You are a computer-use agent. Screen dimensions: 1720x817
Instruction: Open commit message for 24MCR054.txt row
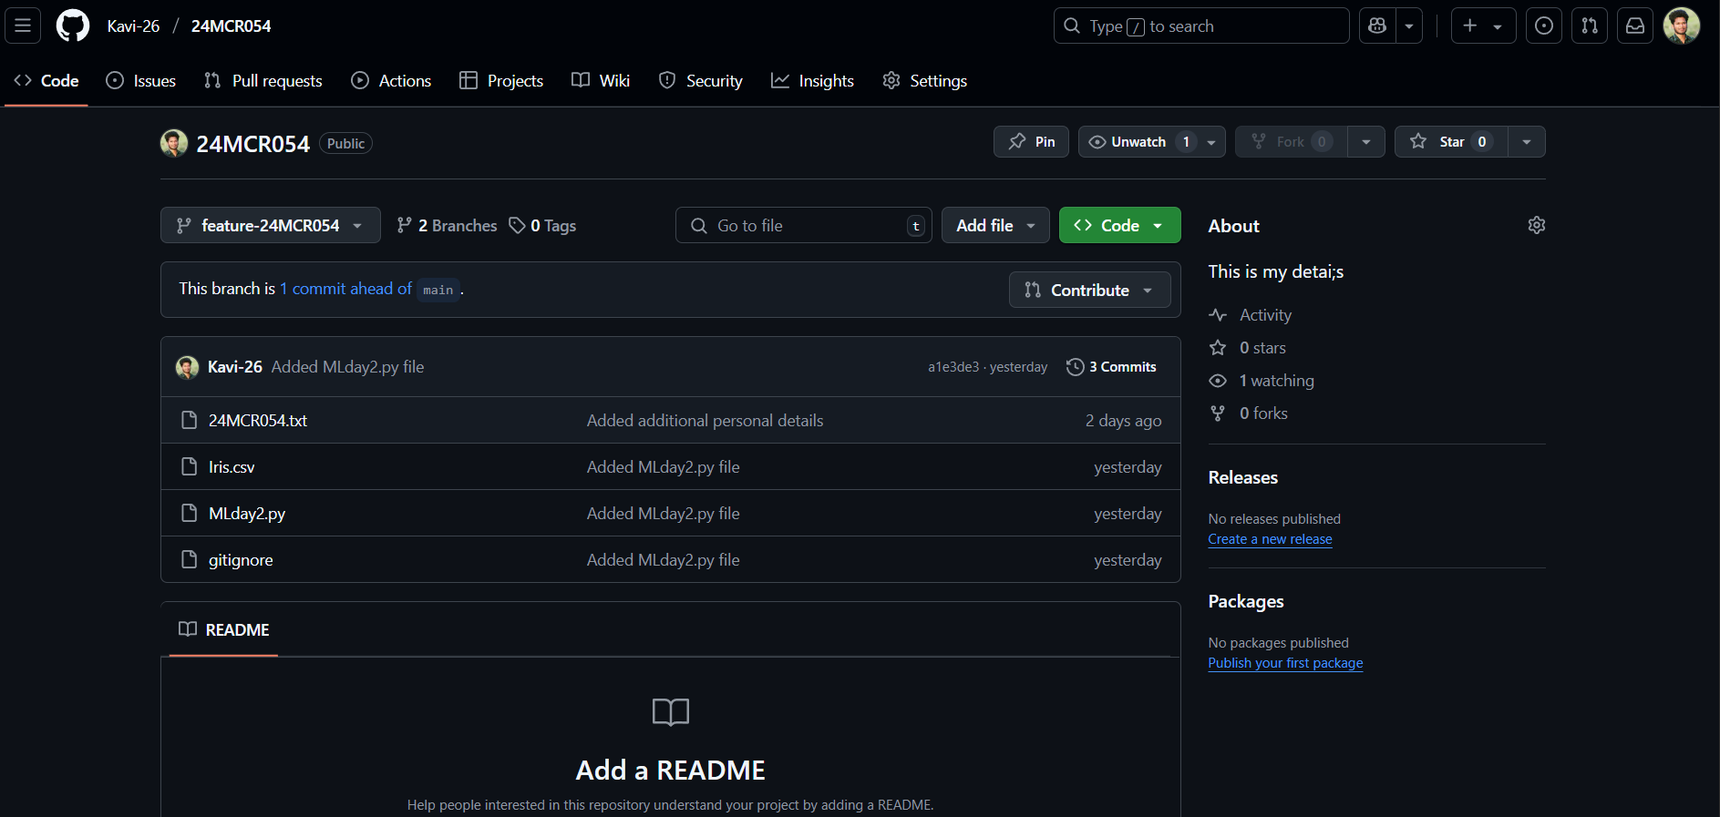(705, 421)
